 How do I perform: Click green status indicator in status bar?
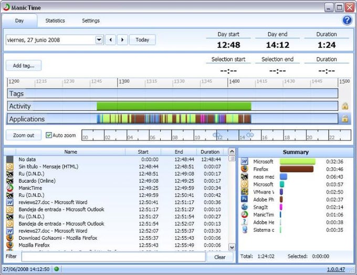[x=57, y=269]
